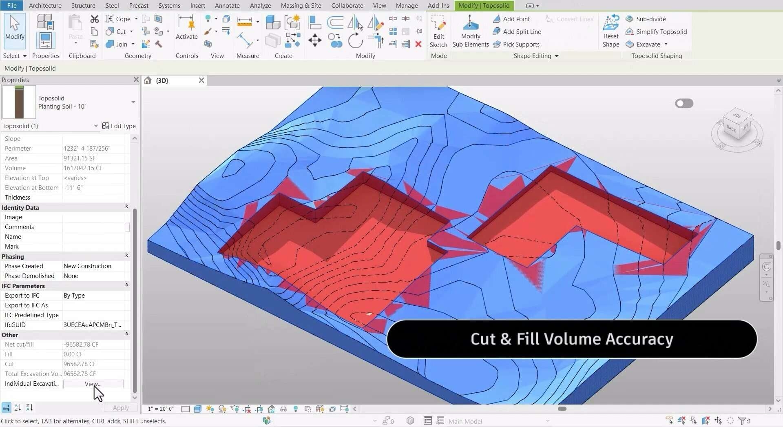This screenshot has height=427, width=783.
Task: Toggle the switch in the 3D view corner
Action: coord(684,103)
